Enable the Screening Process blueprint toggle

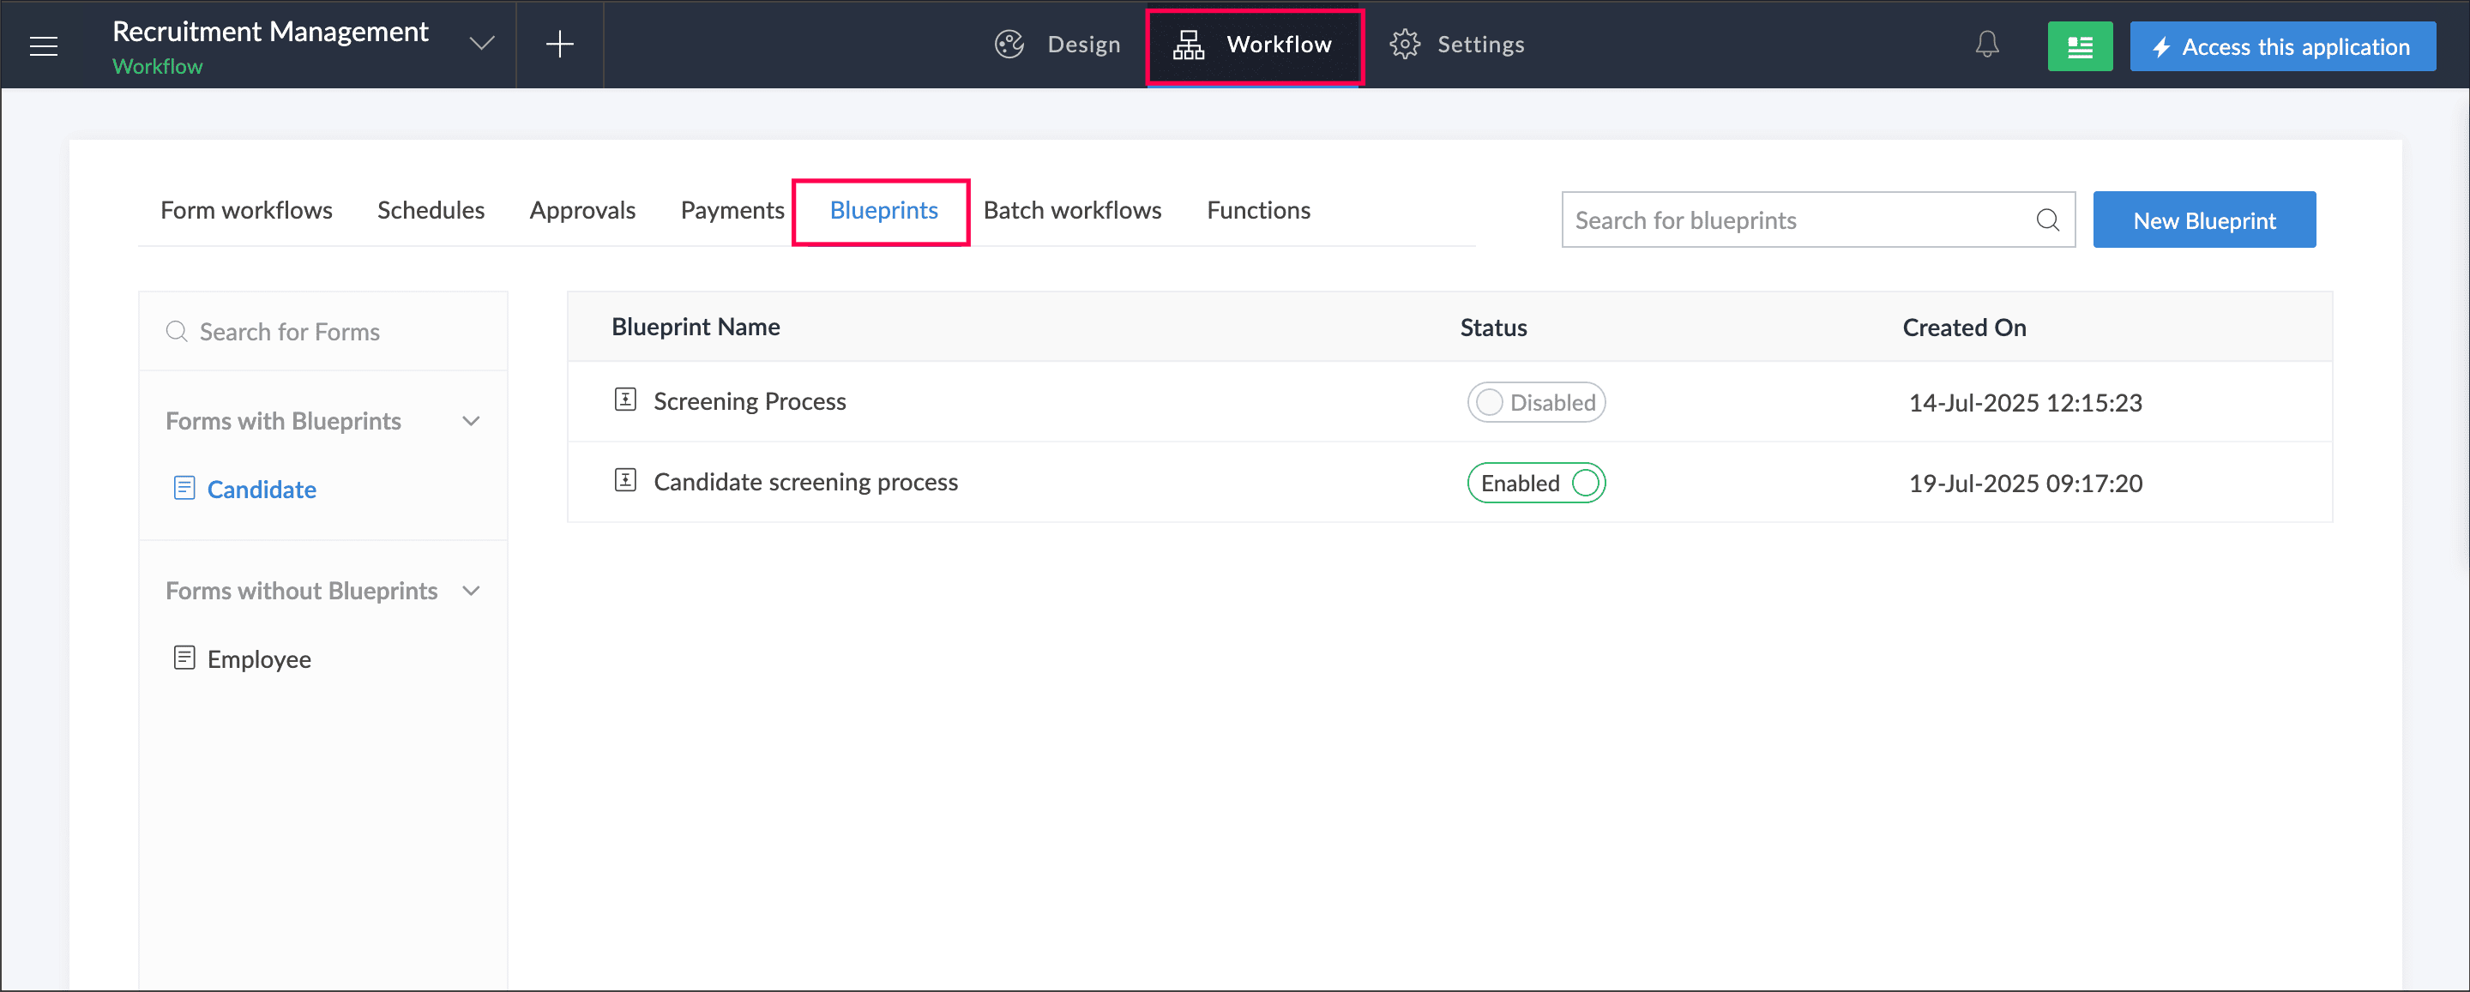tap(1535, 403)
